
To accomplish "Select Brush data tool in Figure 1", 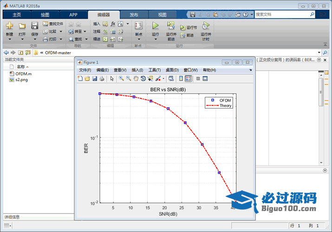I will point(158,78).
